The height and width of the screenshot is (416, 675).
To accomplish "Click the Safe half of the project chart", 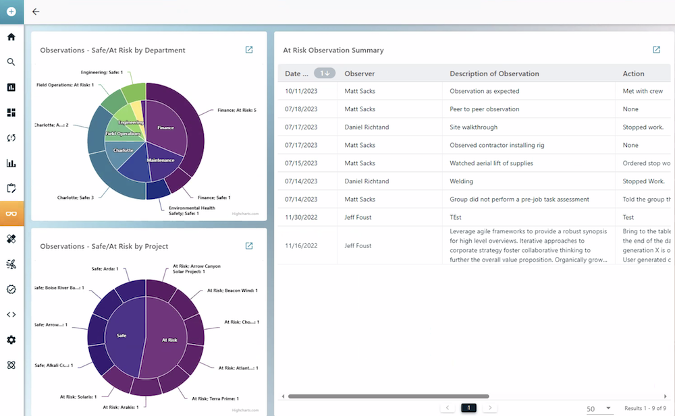I will tap(123, 336).
